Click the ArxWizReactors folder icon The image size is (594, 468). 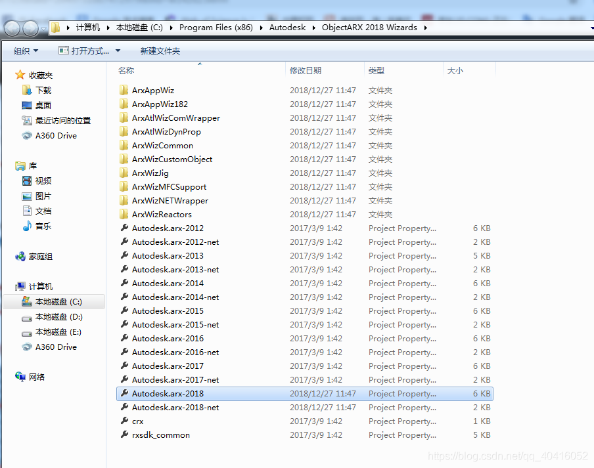pos(124,214)
